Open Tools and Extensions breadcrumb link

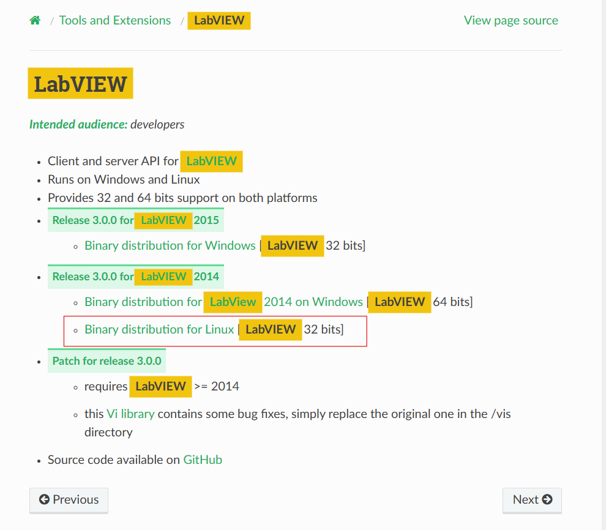coord(115,20)
